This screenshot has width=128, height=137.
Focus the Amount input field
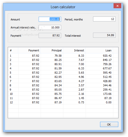[x=50, y=19]
